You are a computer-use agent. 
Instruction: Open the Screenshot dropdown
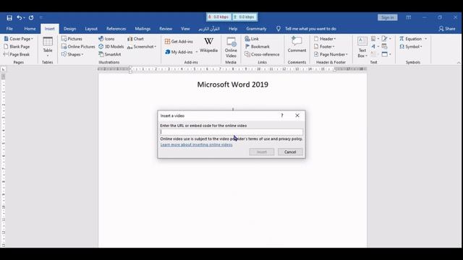[x=142, y=46]
